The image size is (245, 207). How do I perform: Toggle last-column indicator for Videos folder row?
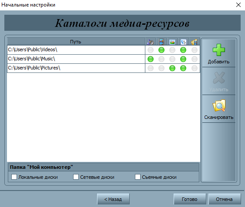[x=195, y=50]
